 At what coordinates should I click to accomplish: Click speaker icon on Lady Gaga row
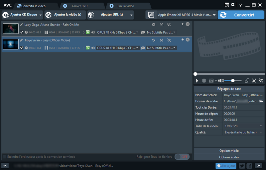pyautogui.click(x=93, y=32)
